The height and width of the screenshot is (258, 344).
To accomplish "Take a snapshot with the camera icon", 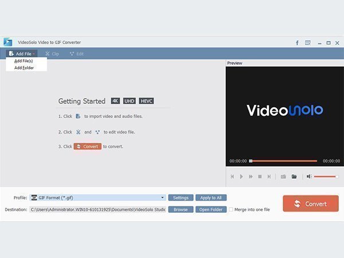I will [283, 177].
